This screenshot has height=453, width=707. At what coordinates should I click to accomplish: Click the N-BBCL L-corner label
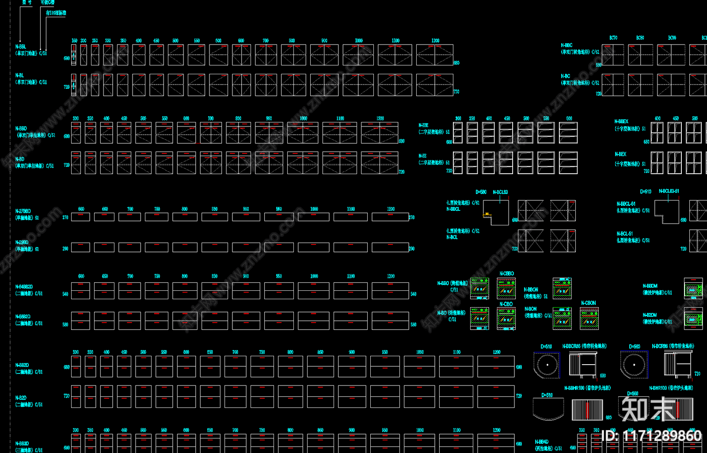tap(453, 209)
